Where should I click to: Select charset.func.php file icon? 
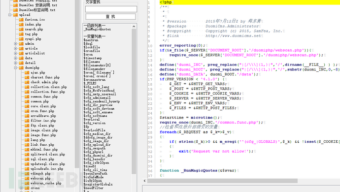point(27,77)
